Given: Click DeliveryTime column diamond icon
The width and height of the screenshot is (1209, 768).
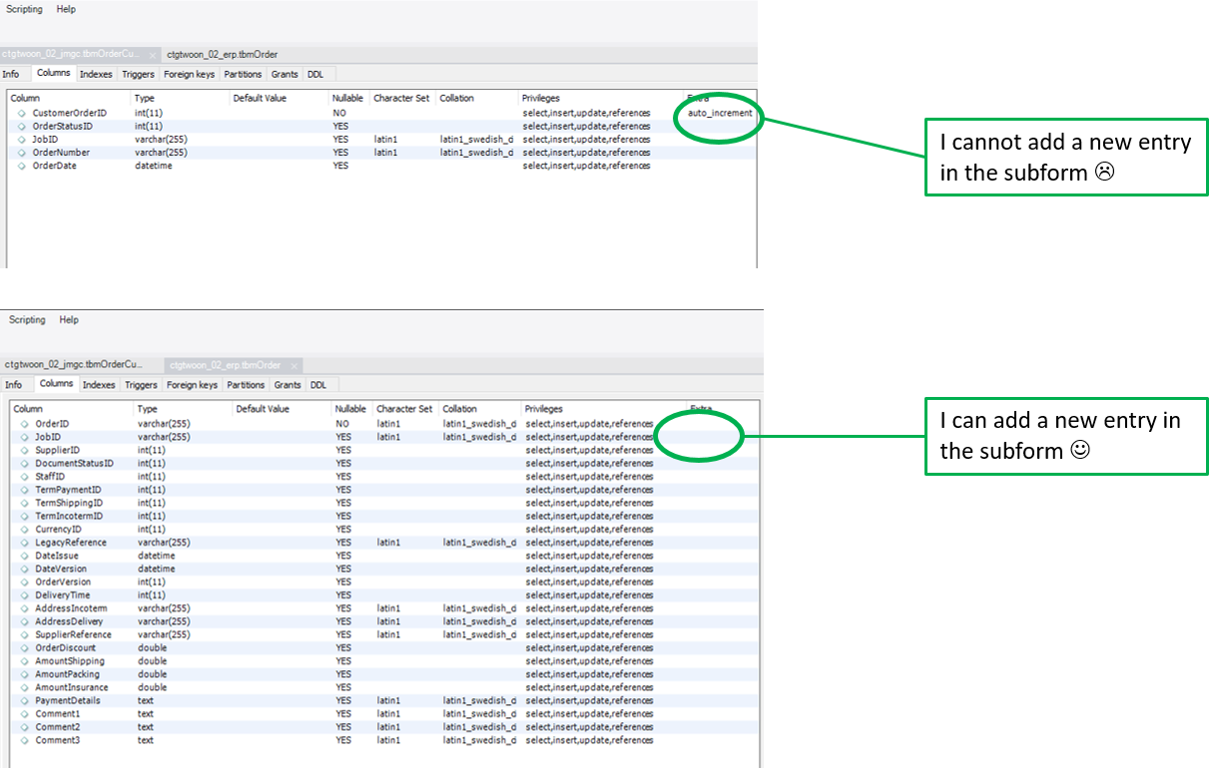Looking at the screenshot, I should click(25, 595).
